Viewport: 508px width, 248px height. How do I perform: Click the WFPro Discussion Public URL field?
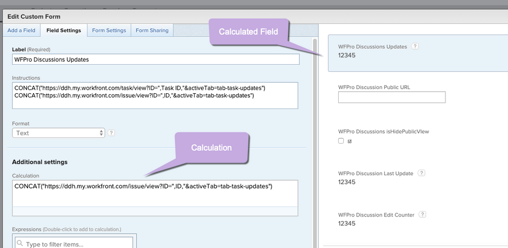[x=392, y=97]
